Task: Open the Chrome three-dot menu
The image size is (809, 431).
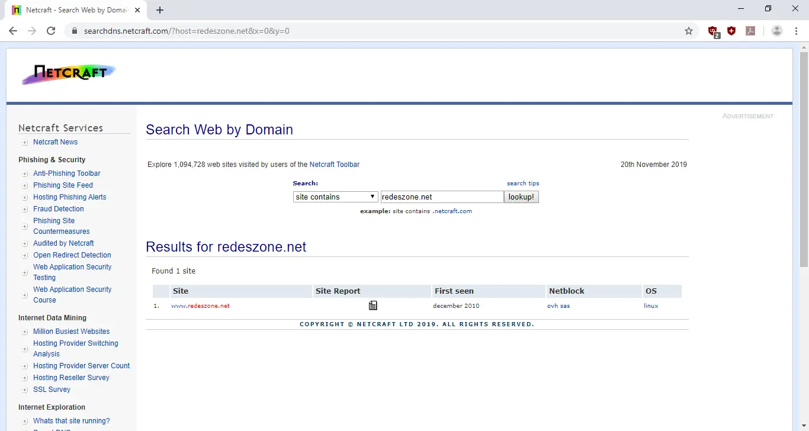Action: pos(795,31)
